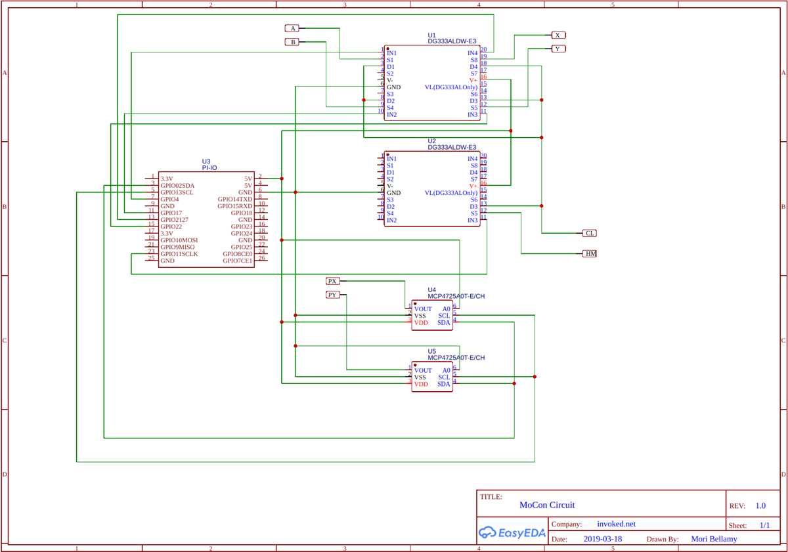788x552 pixels.
Task: Click DG333ALDW-E3 name under U1
Action: (452, 41)
